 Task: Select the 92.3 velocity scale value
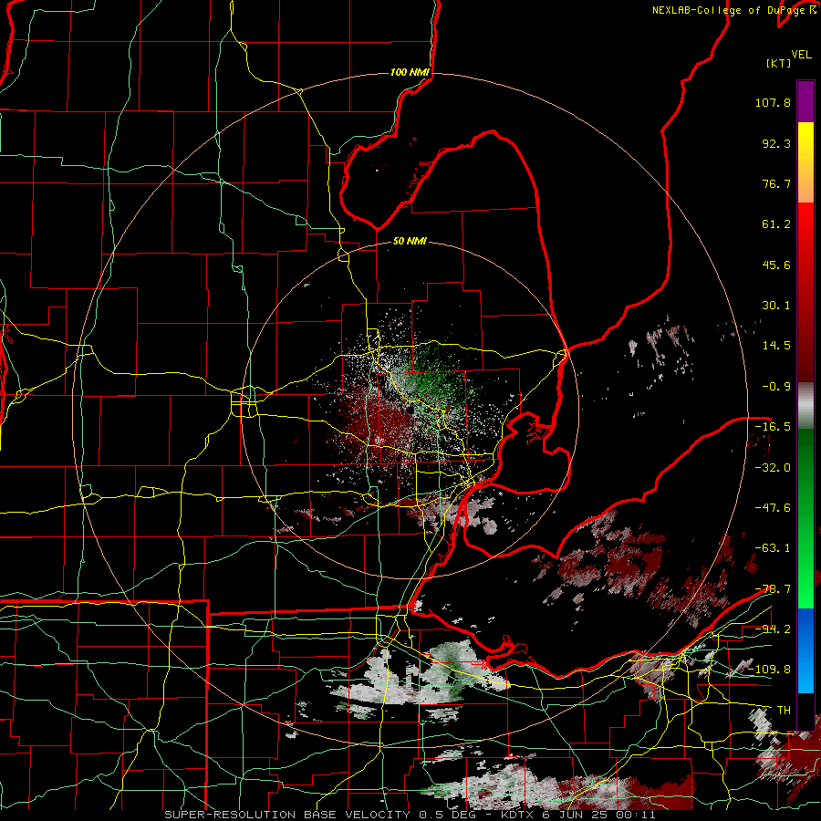click(776, 143)
